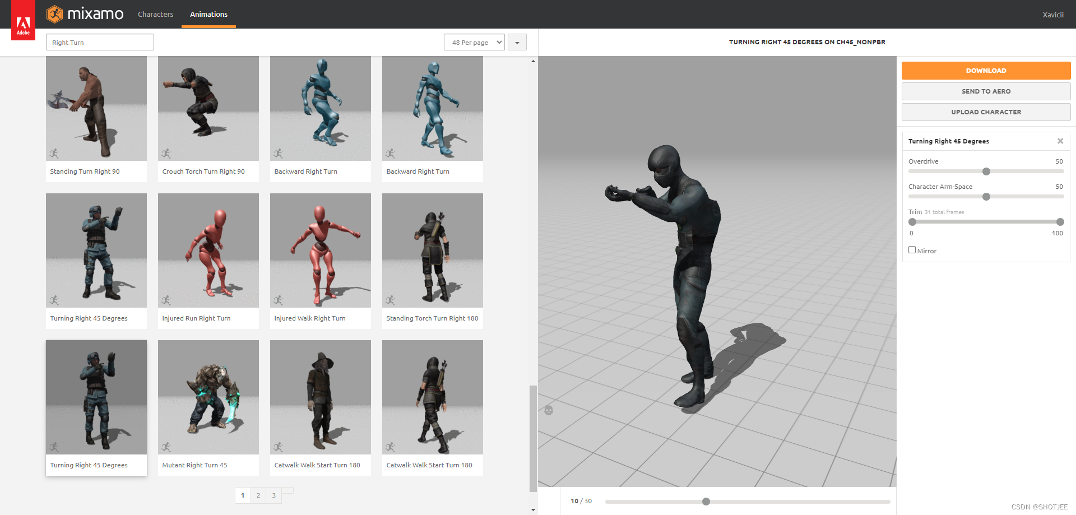
Task: Adjust the Overdrive slider handle
Action: pos(986,171)
